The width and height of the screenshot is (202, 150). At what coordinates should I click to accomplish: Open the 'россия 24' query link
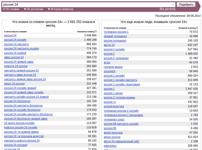10,35
